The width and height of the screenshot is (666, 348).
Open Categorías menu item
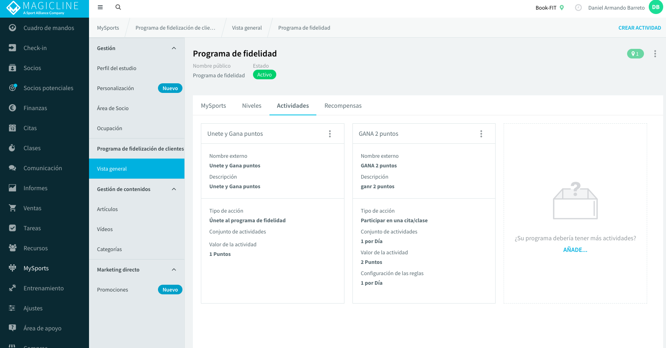tap(137, 249)
